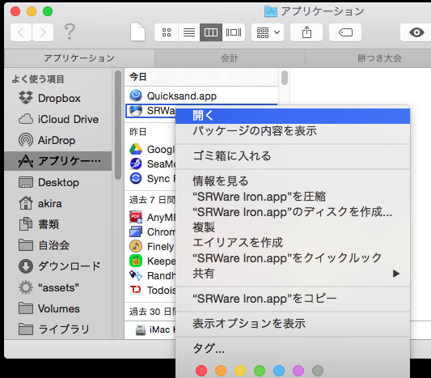Image resolution: width=431 pixels, height=378 pixels.
Task: Click the sidebar vertical scrollbar
Action: [x=118, y=125]
